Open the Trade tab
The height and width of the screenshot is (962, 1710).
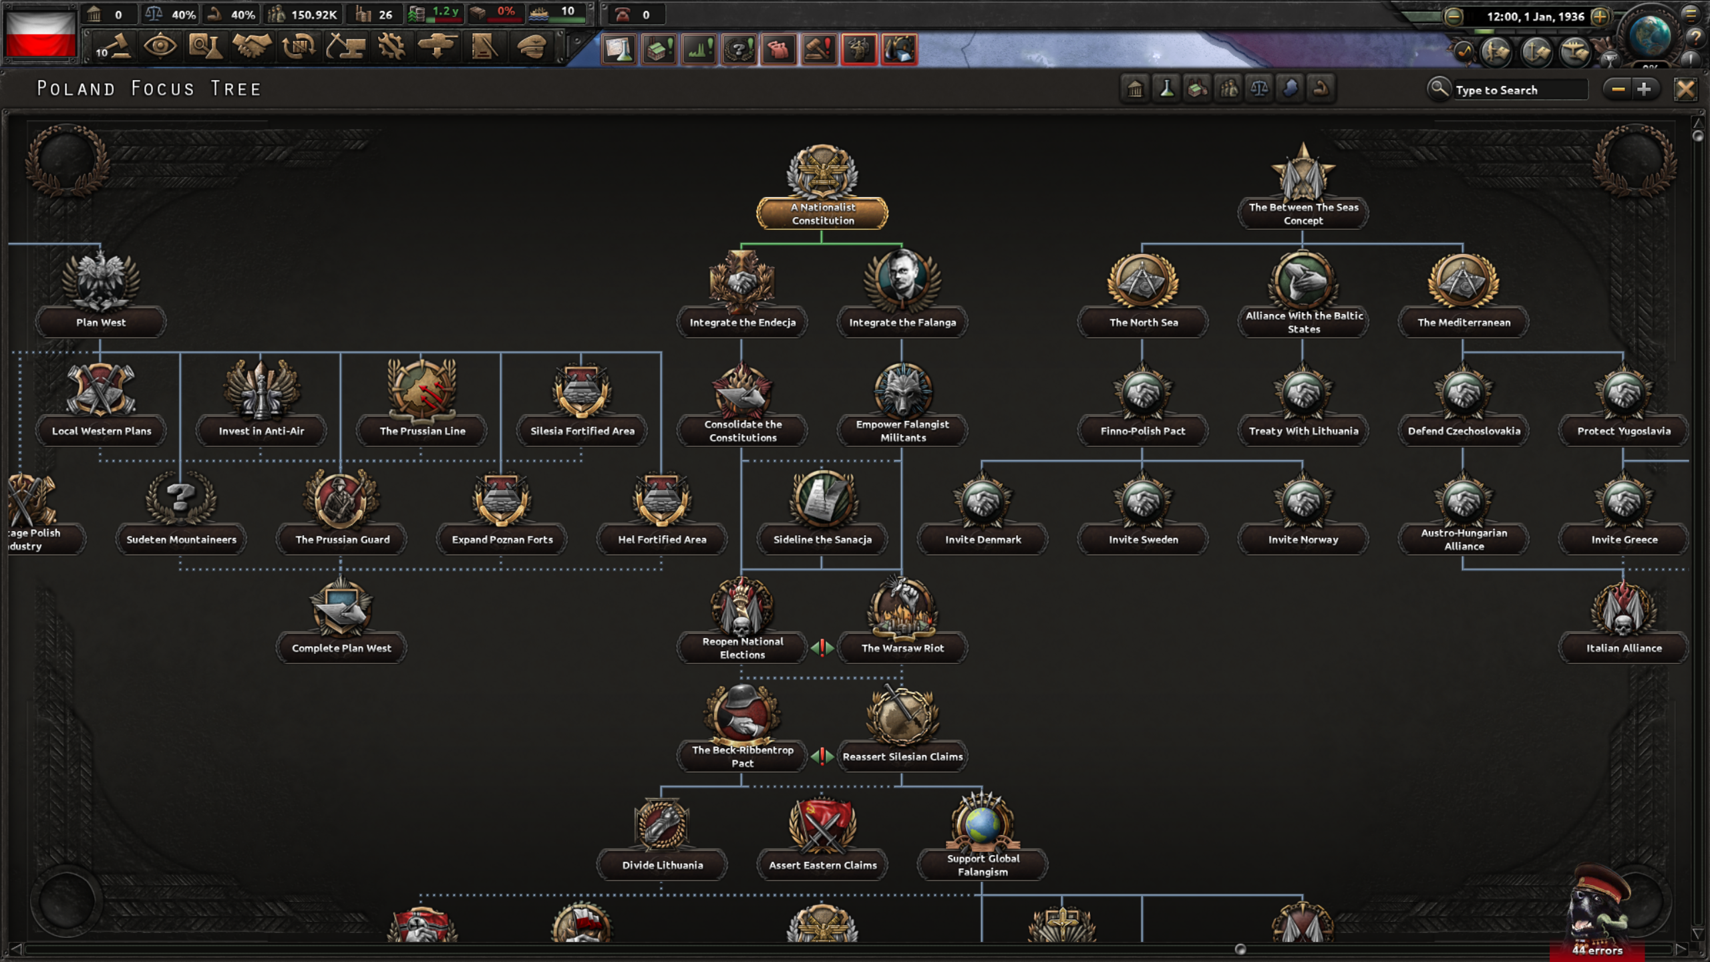coord(299,47)
